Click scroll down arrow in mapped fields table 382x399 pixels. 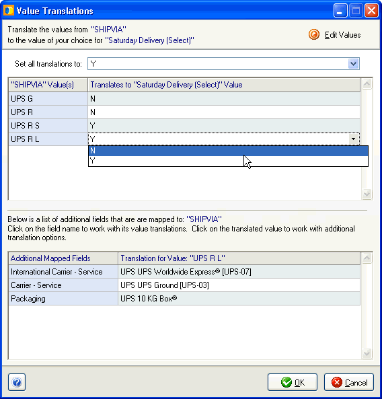(x=367, y=353)
